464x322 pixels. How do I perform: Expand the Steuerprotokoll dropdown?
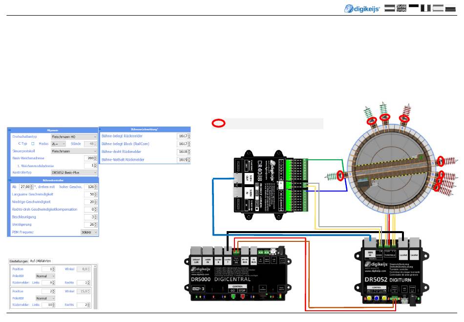[x=74, y=151]
